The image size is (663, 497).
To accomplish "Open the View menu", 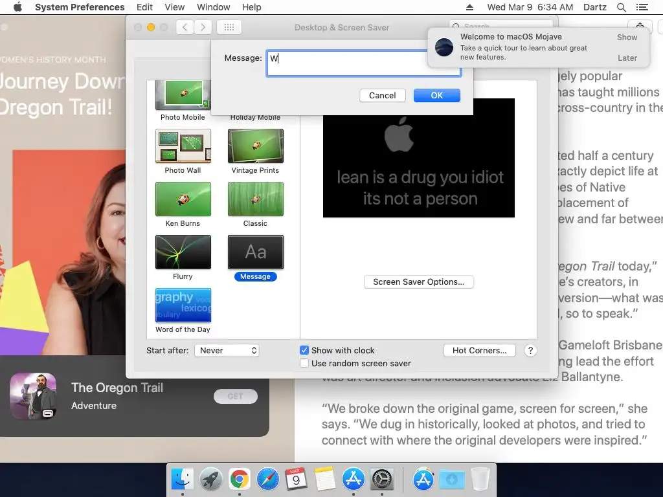I will click(x=175, y=7).
